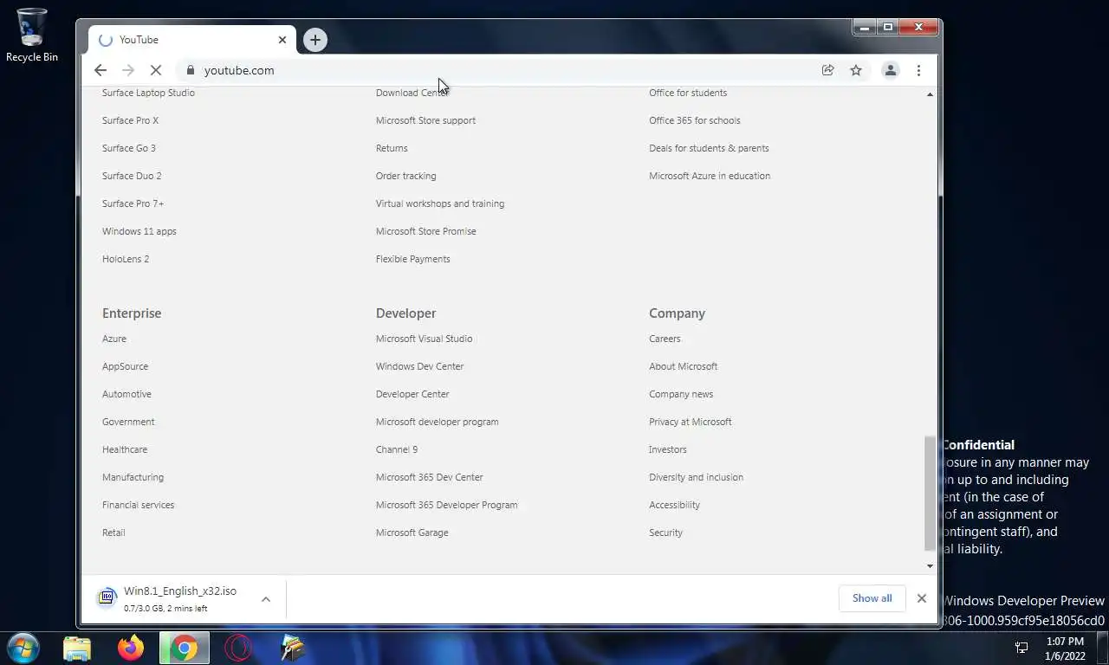This screenshot has width=1109, height=665.
Task: Select Chrome icon in the taskbar
Action: click(x=184, y=648)
